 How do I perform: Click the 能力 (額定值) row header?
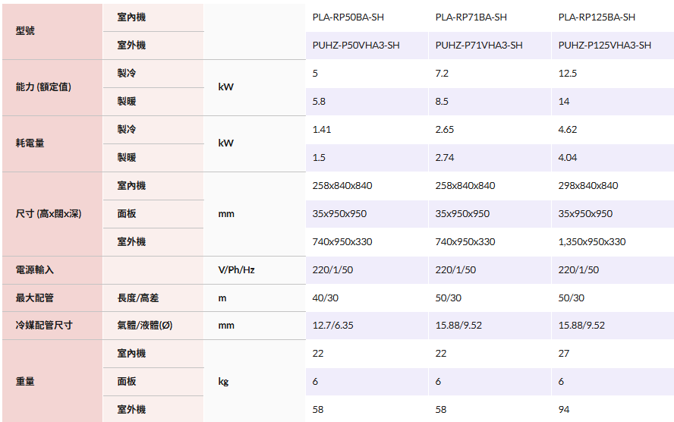point(52,87)
